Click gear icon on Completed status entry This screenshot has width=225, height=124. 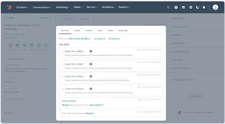click(x=91, y=51)
